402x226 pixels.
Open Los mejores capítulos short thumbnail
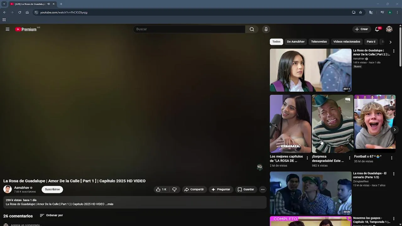coord(291,124)
